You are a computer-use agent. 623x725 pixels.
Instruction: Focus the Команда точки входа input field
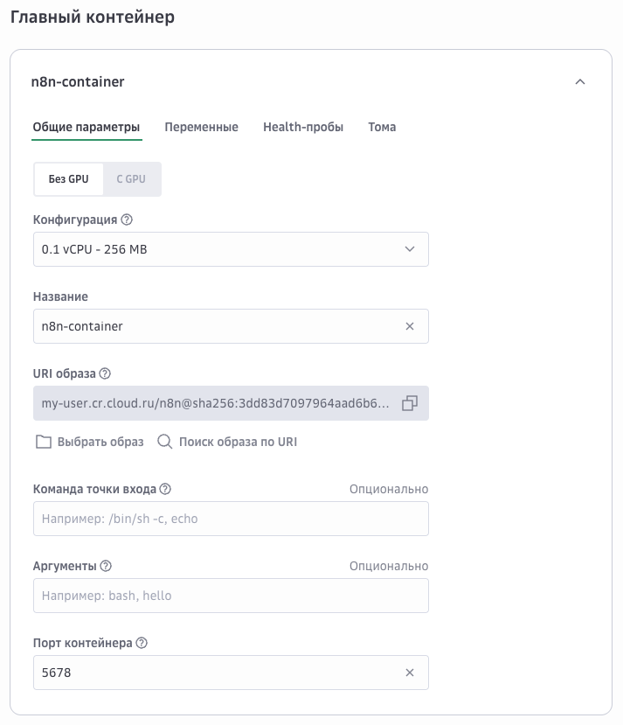231,519
